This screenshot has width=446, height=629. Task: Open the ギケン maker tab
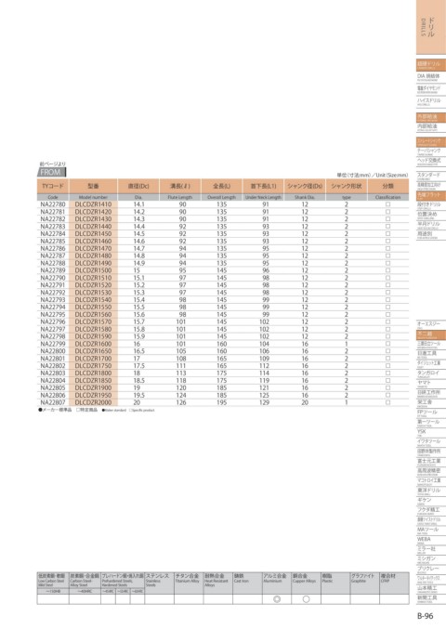pos(431,502)
